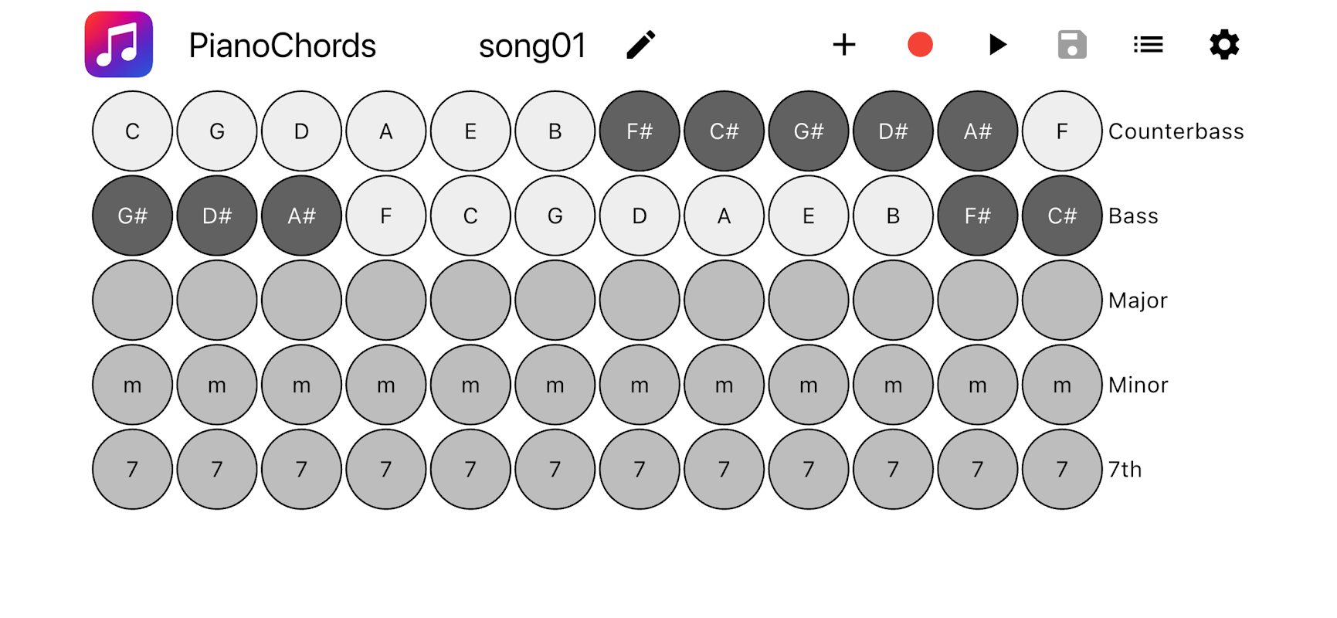Open the song list icon
The width and height of the screenshot is (1337, 618).
pyautogui.click(x=1148, y=45)
